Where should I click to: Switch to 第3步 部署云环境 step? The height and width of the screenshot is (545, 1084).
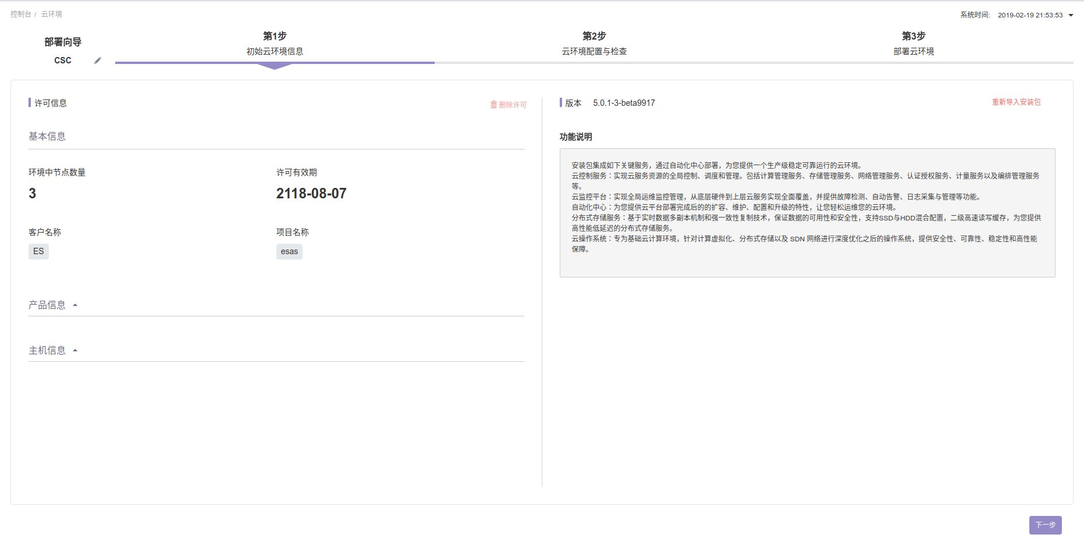point(914,44)
